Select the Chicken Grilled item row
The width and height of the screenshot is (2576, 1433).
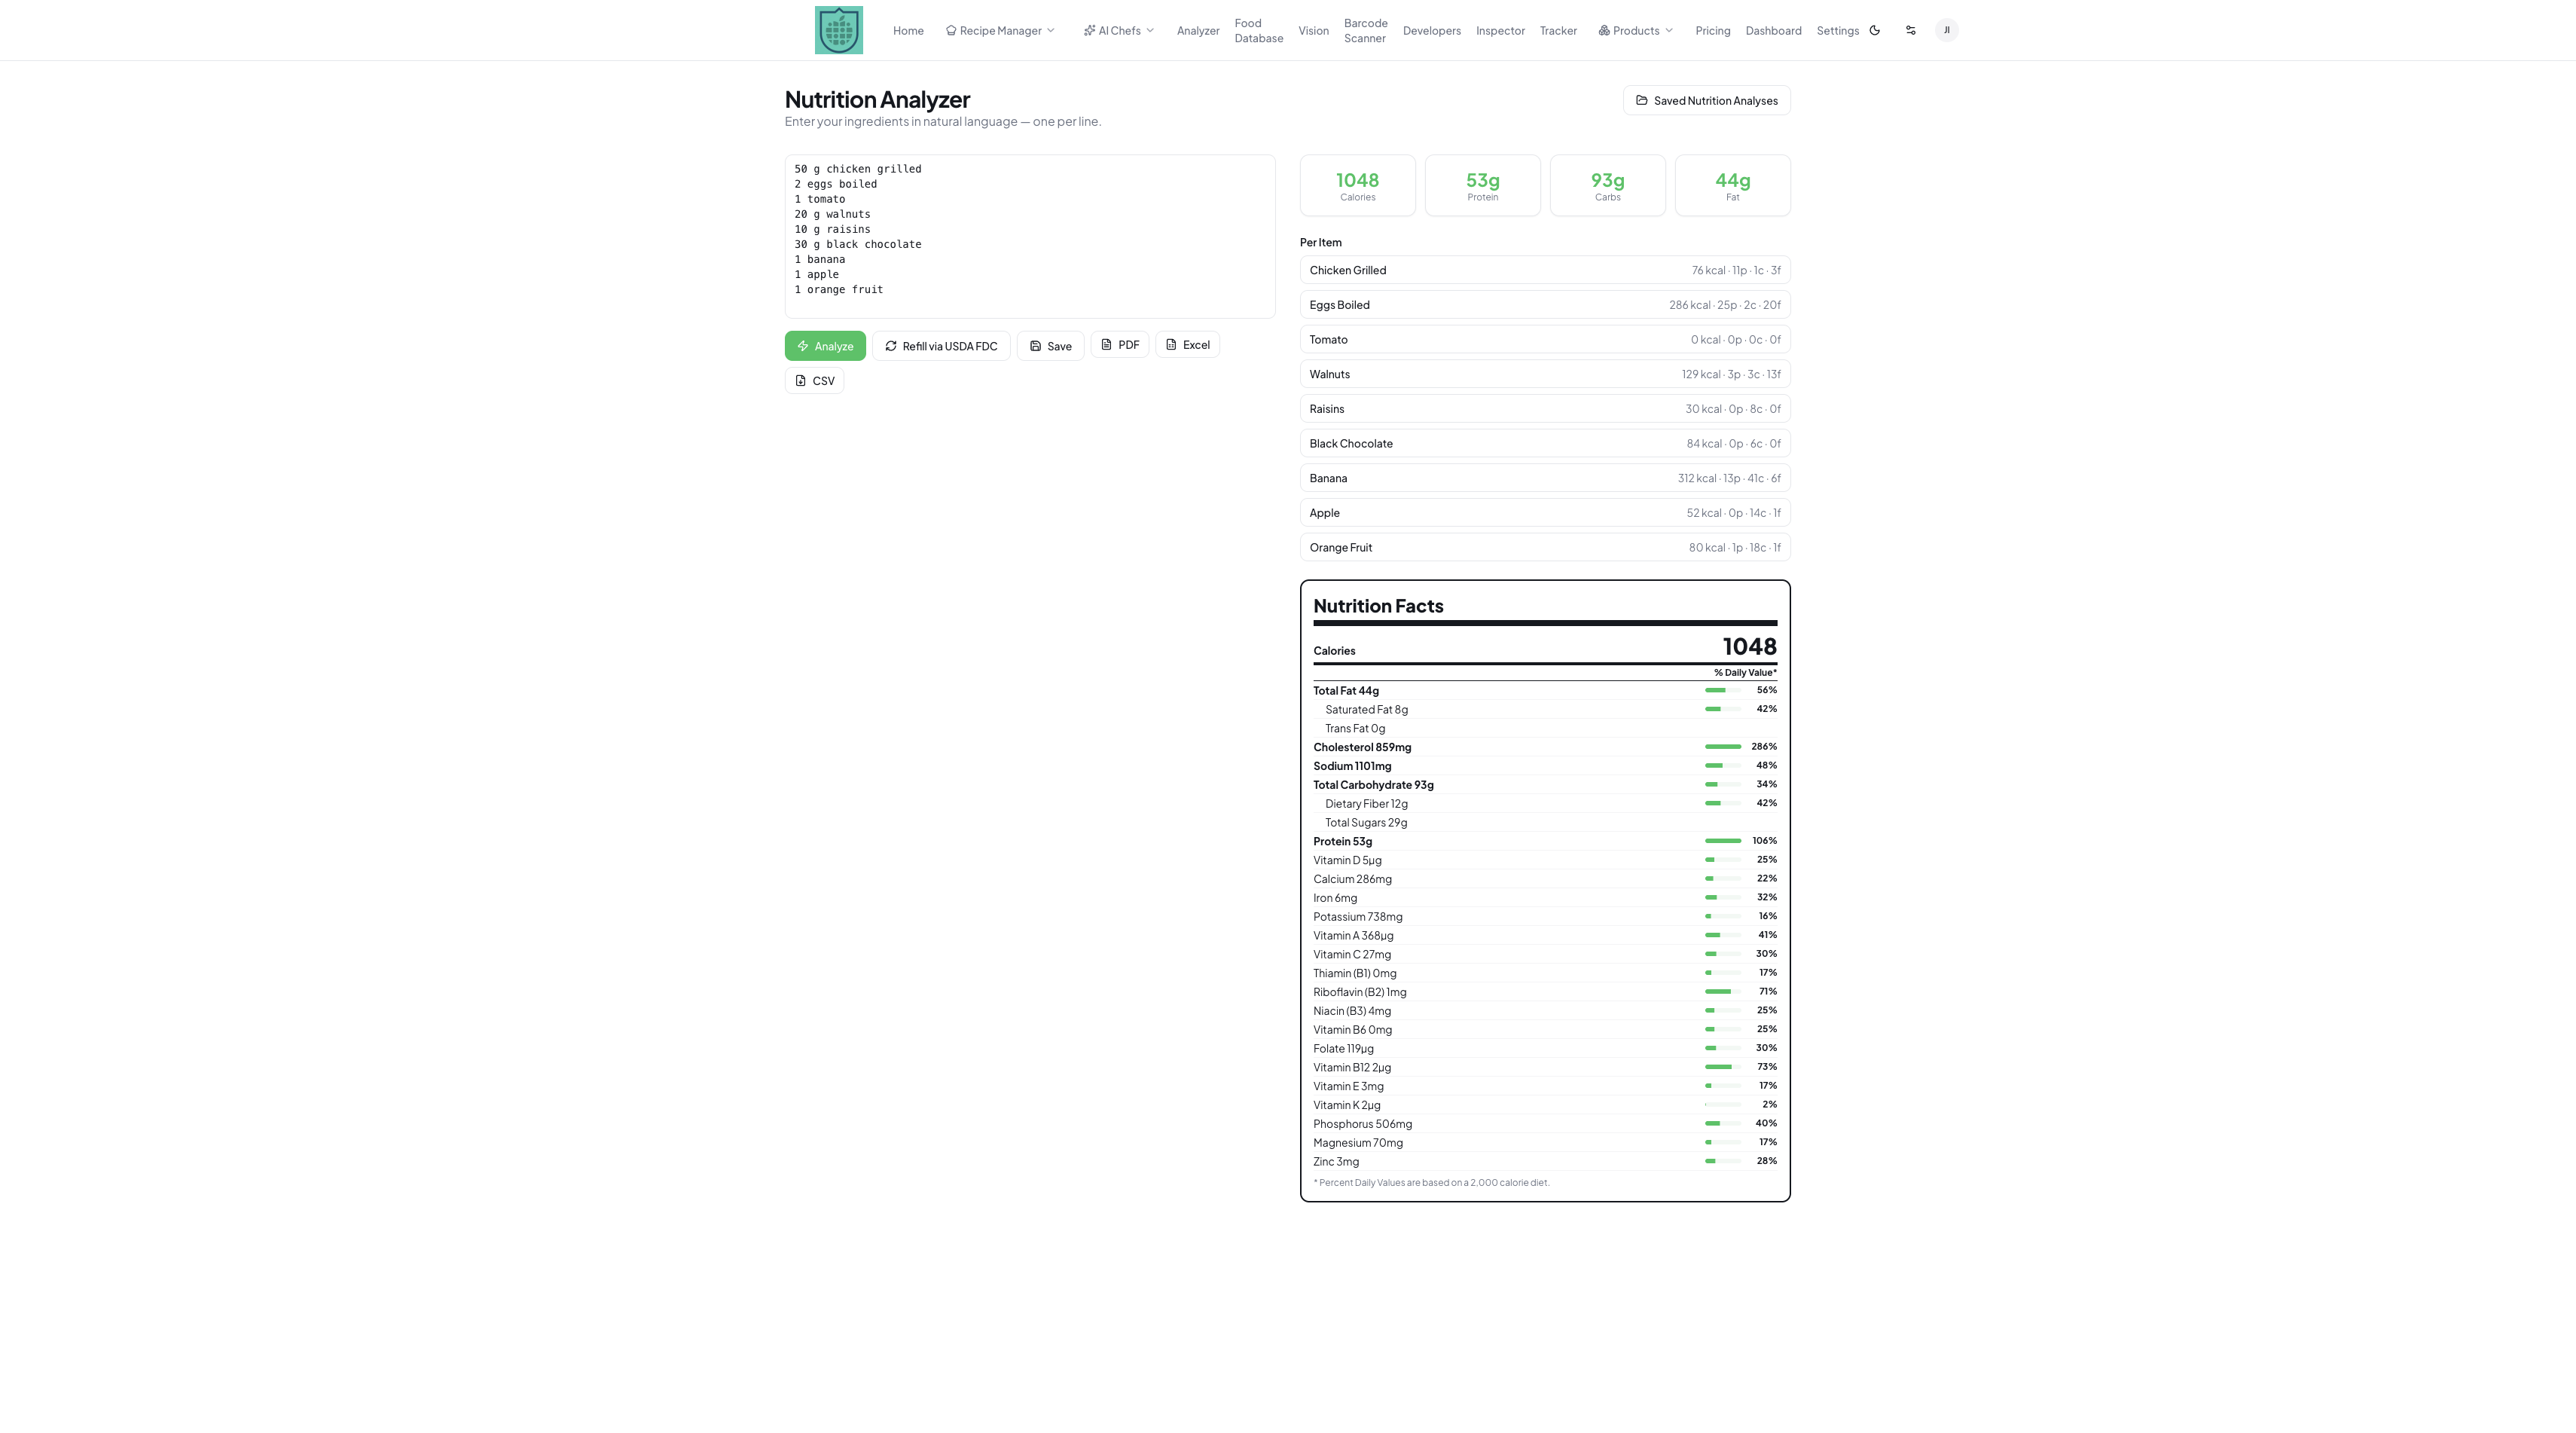tap(1545, 270)
